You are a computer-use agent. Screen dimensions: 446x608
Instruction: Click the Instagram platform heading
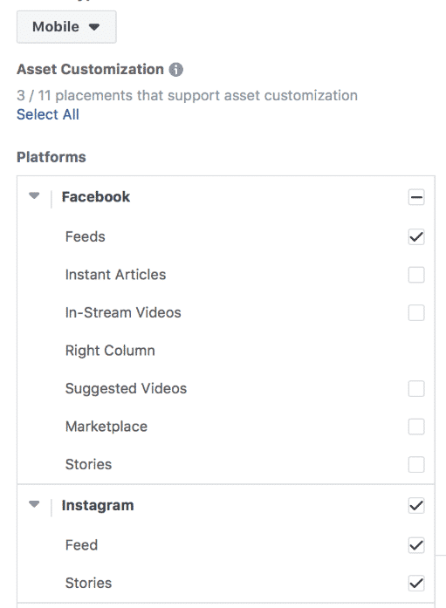tap(98, 506)
